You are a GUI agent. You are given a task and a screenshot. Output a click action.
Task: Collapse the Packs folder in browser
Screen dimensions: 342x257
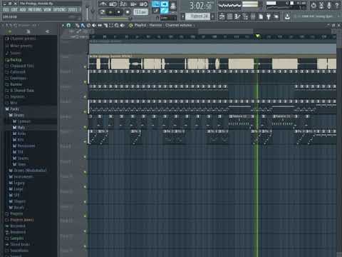[12, 109]
